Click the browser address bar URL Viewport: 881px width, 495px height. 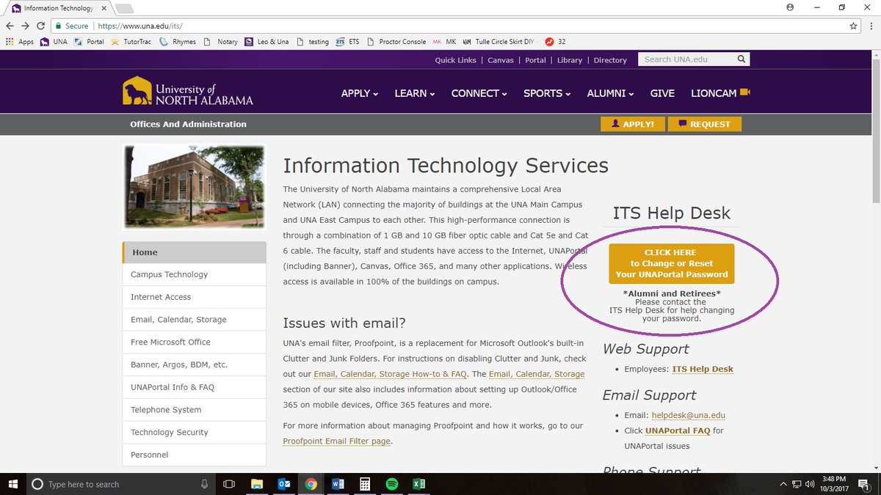[139, 26]
